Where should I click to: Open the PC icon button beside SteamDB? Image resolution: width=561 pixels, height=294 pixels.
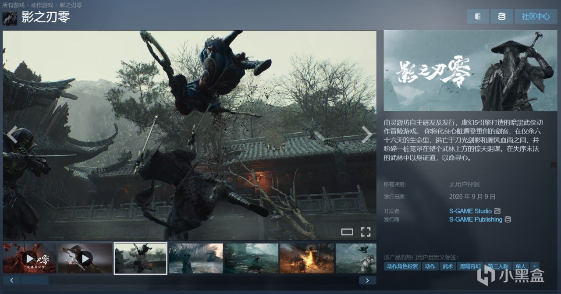point(478,16)
